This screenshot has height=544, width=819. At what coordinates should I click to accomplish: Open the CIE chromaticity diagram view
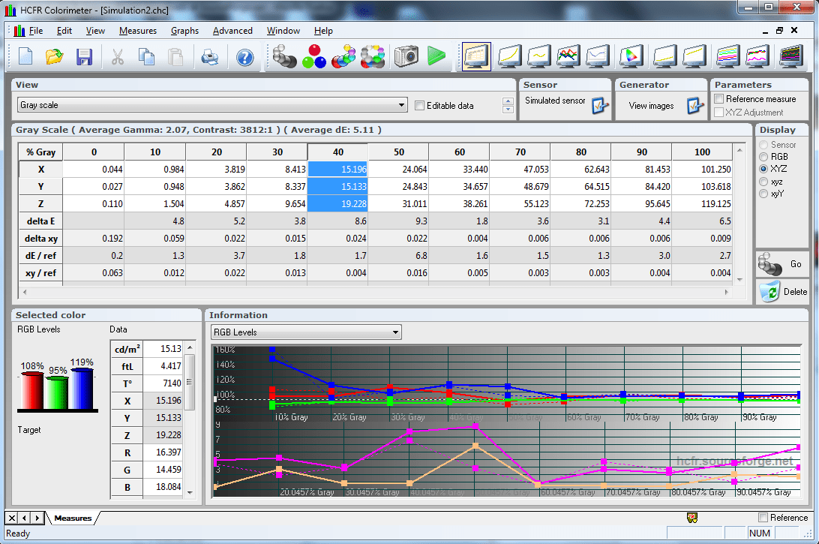pyautogui.click(x=630, y=56)
